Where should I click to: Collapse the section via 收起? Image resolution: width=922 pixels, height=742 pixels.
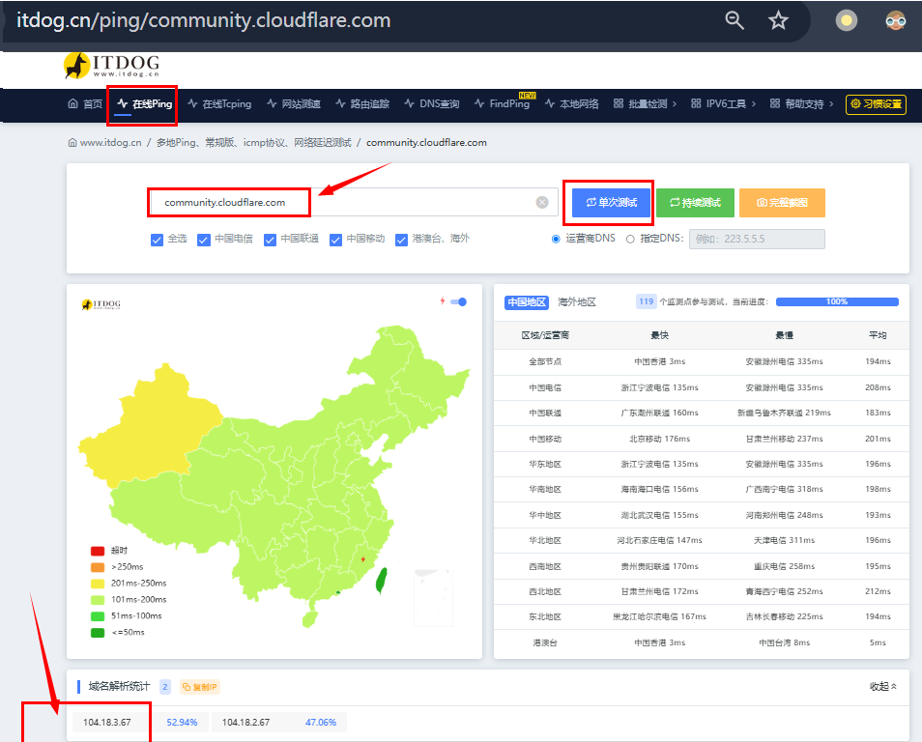(x=882, y=687)
